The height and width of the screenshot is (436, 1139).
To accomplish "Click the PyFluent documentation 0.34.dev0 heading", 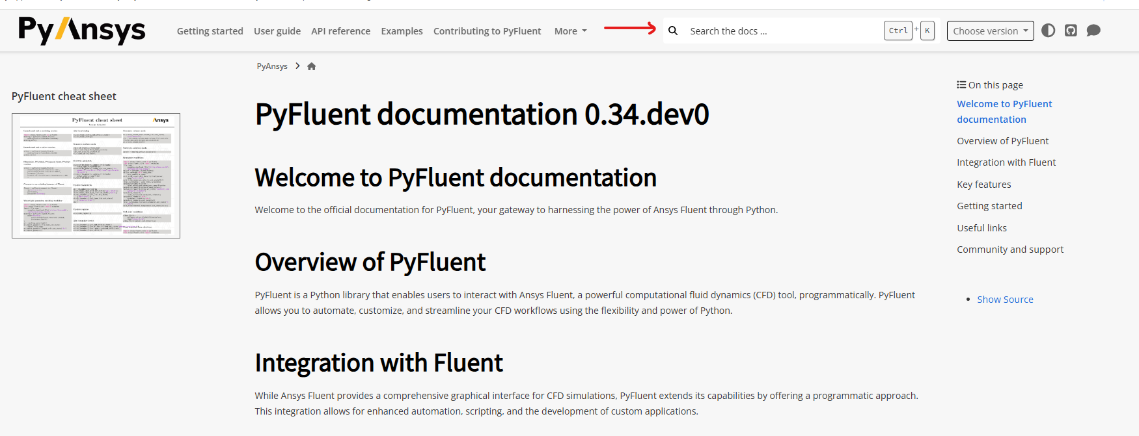I will (x=482, y=114).
